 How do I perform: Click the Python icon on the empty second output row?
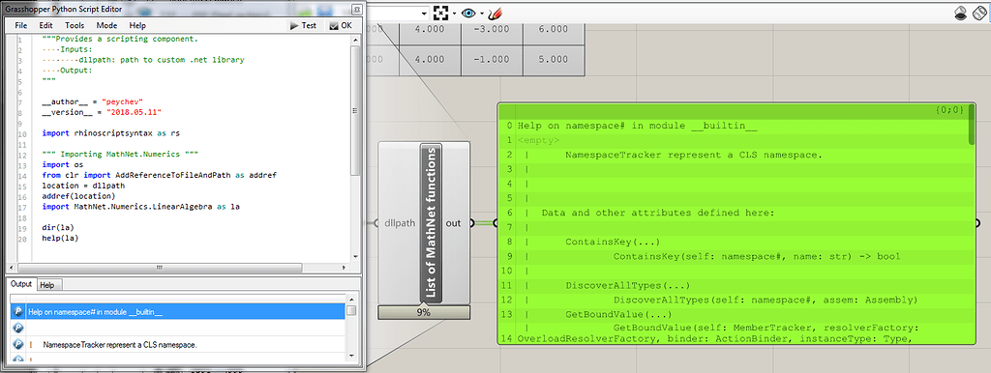pos(18,329)
